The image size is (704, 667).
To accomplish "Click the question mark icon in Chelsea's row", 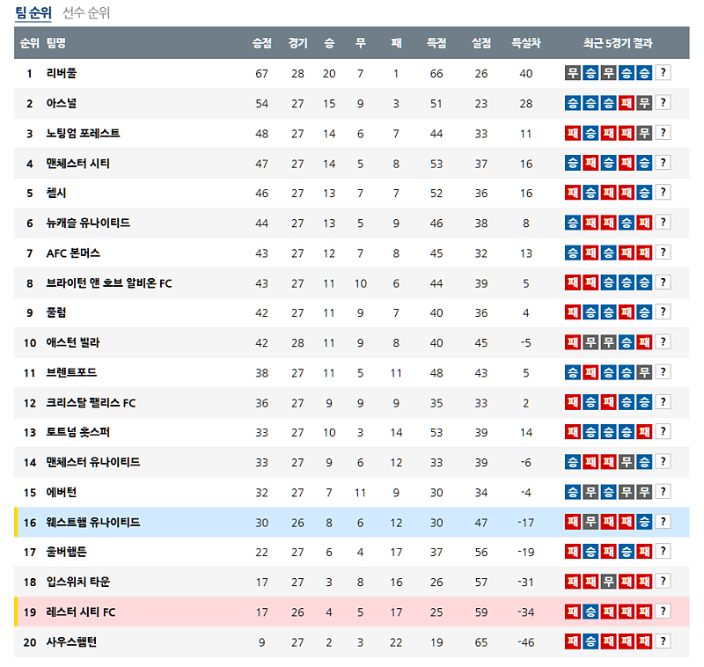I will (663, 193).
